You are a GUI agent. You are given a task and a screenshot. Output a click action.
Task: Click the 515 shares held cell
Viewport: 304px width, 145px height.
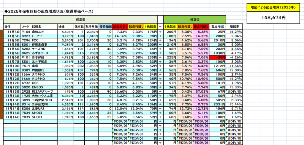pos(79,53)
